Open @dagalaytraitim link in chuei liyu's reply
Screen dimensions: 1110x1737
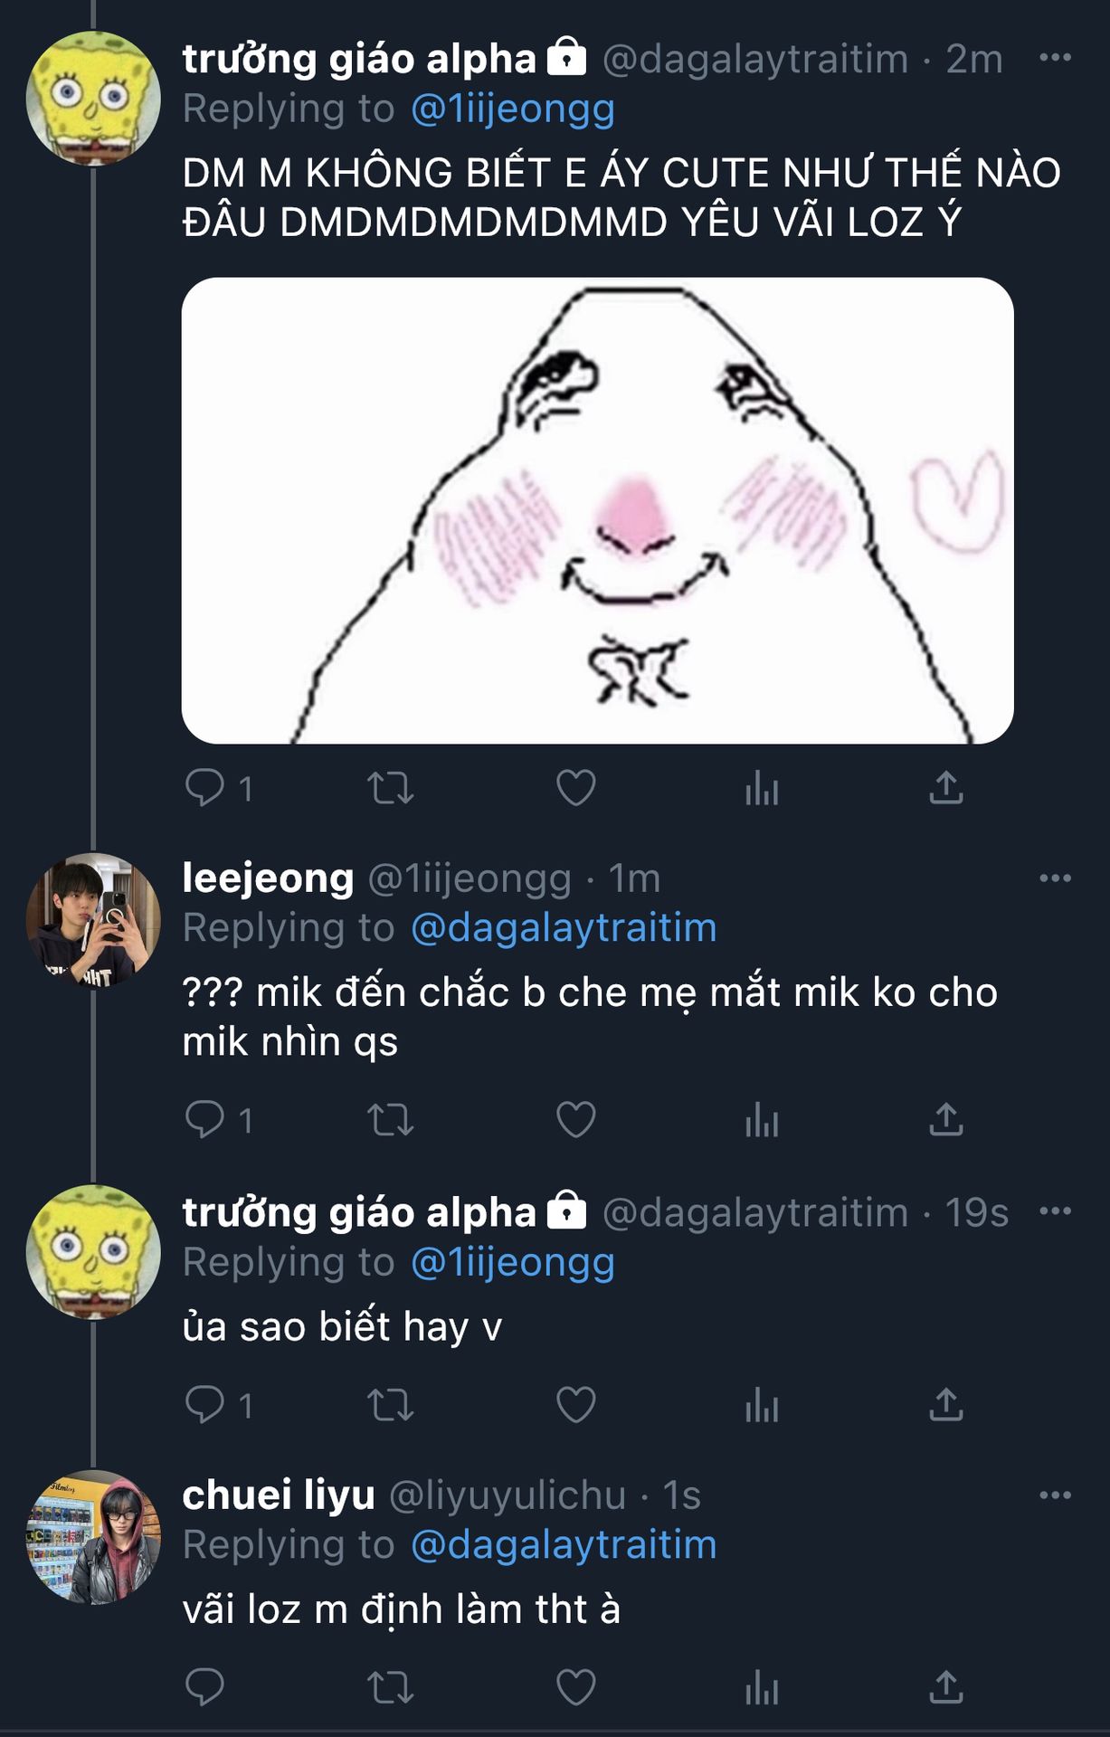563,1545
